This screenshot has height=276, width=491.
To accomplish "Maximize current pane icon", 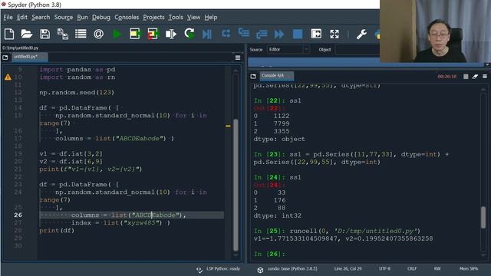I will (x=316, y=34).
